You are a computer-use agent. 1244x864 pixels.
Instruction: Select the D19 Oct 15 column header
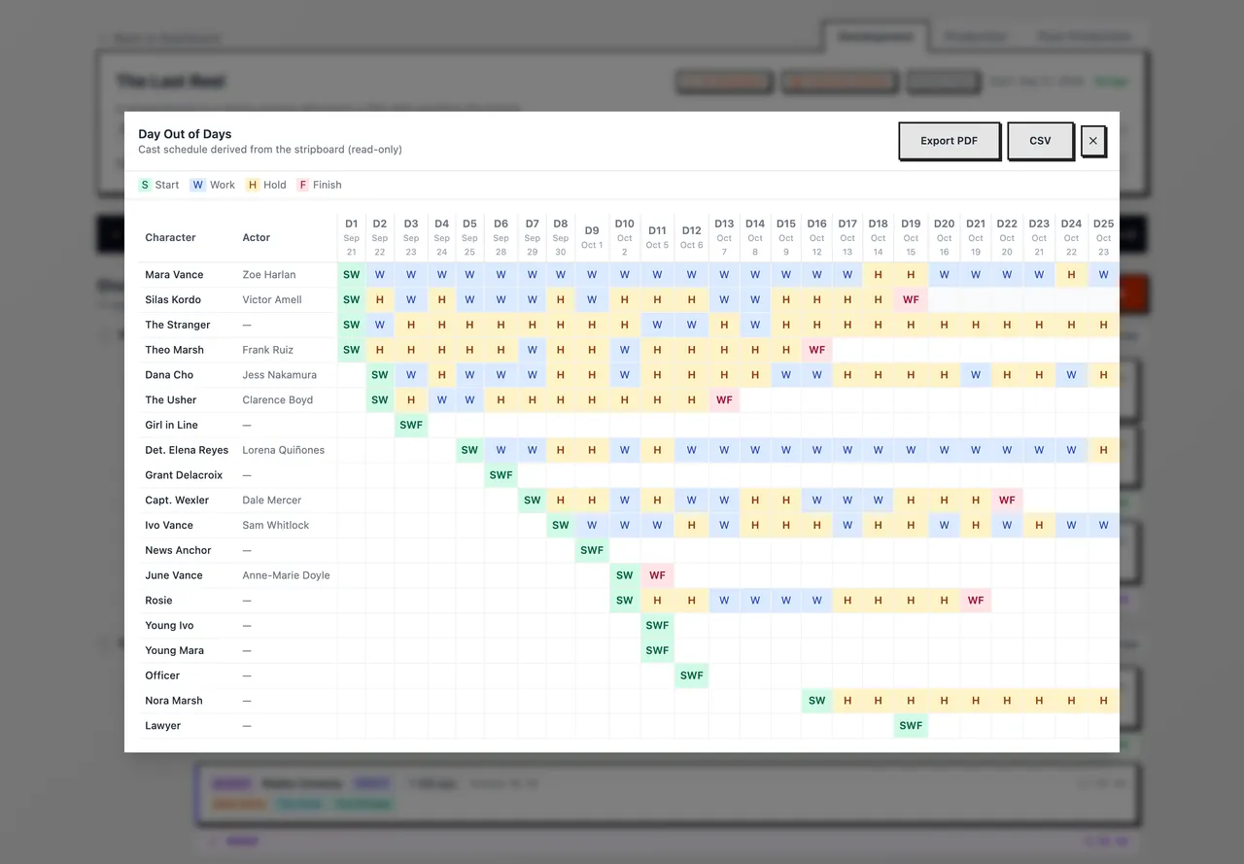pyautogui.click(x=911, y=237)
